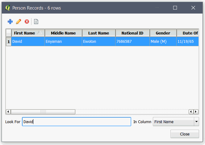Viewport: 205px width, 145px height.
Task: Click the red delete record icon
Action: pyautogui.click(x=27, y=22)
